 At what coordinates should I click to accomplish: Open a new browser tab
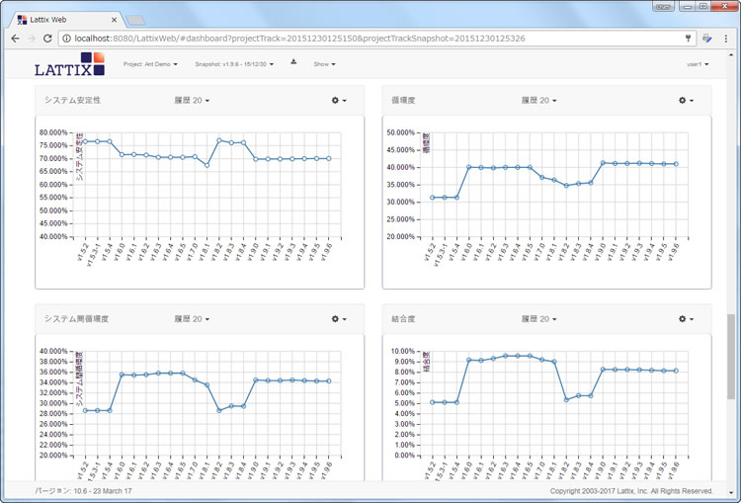135,20
